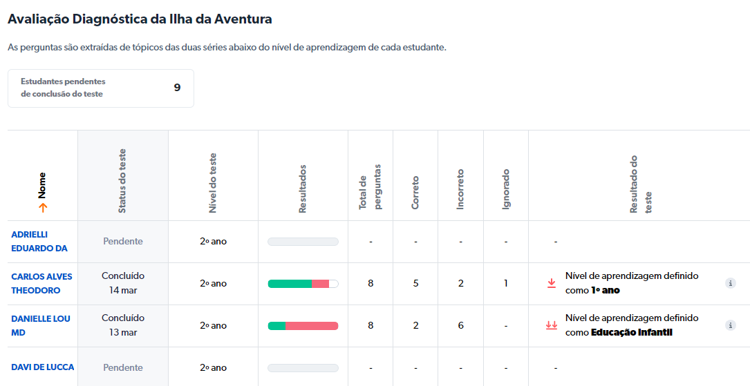Click Resultados column header

(303, 188)
